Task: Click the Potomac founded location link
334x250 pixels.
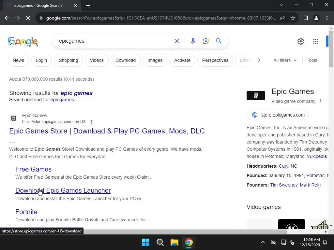Action: coord(316,175)
